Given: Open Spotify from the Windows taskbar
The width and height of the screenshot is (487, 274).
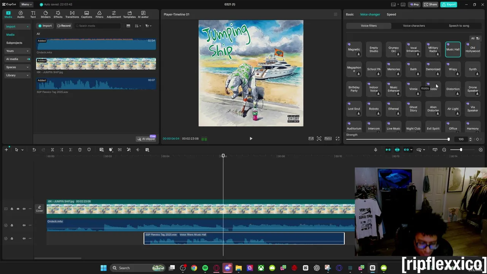Looking at the screenshot, I should pyautogui.click(x=205, y=268).
